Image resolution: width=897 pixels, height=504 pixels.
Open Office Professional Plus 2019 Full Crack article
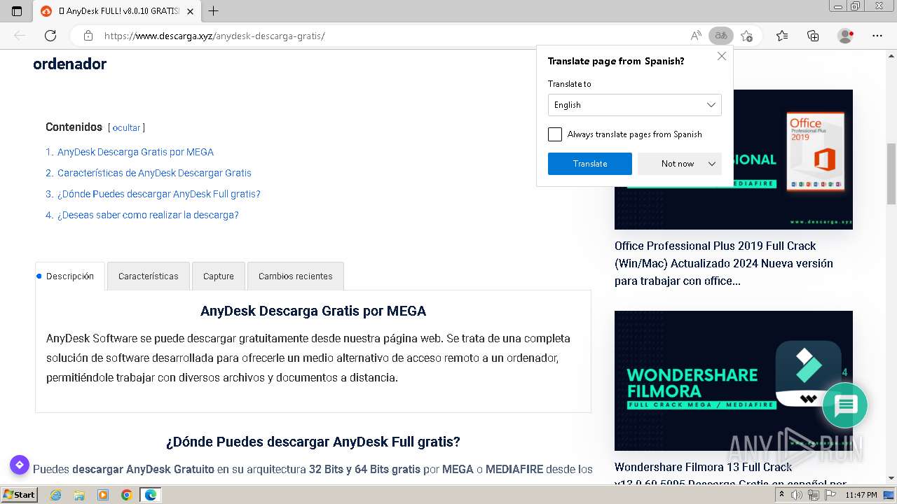[x=724, y=263]
